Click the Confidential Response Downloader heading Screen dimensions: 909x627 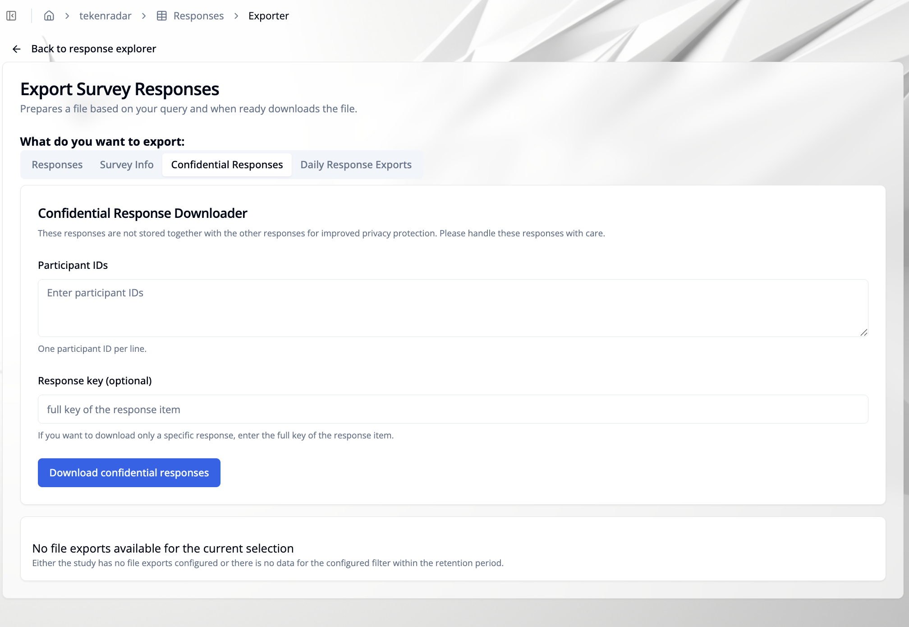coord(142,213)
